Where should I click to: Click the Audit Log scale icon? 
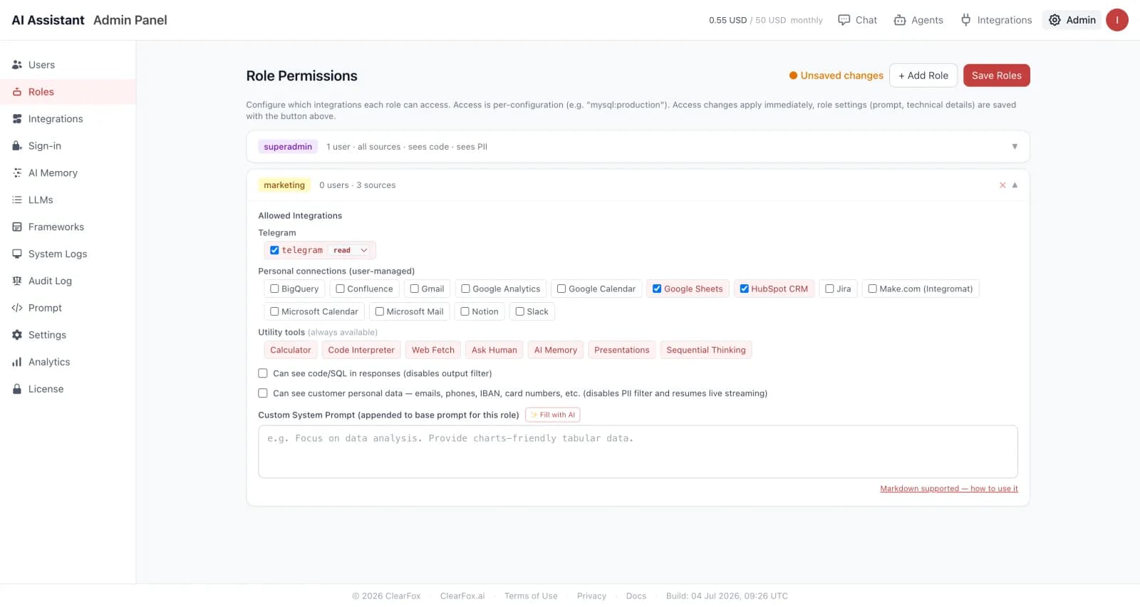pyautogui.click(x=17, y=281)
